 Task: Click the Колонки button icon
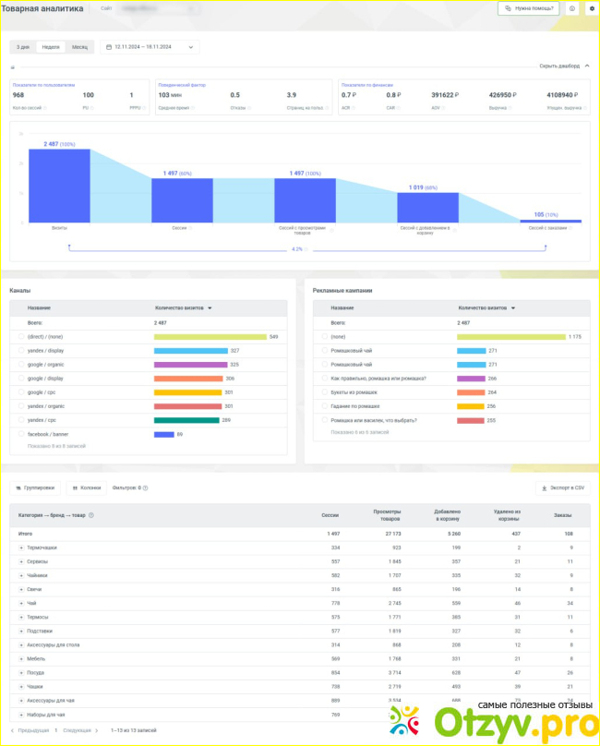coord(74,487)
